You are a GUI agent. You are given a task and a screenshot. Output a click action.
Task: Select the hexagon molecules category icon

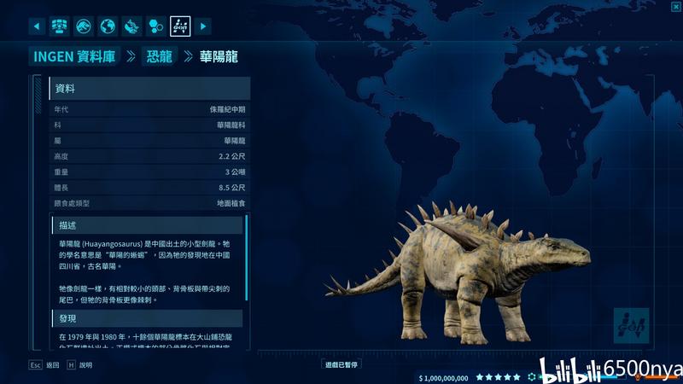click(155, 26)
